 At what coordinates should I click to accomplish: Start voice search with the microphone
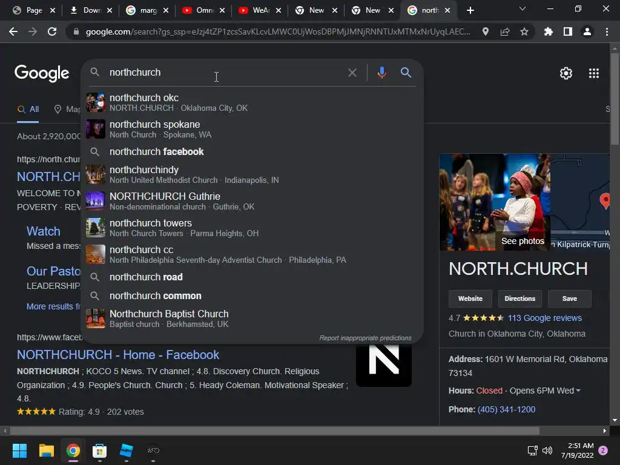click(381, 73)
